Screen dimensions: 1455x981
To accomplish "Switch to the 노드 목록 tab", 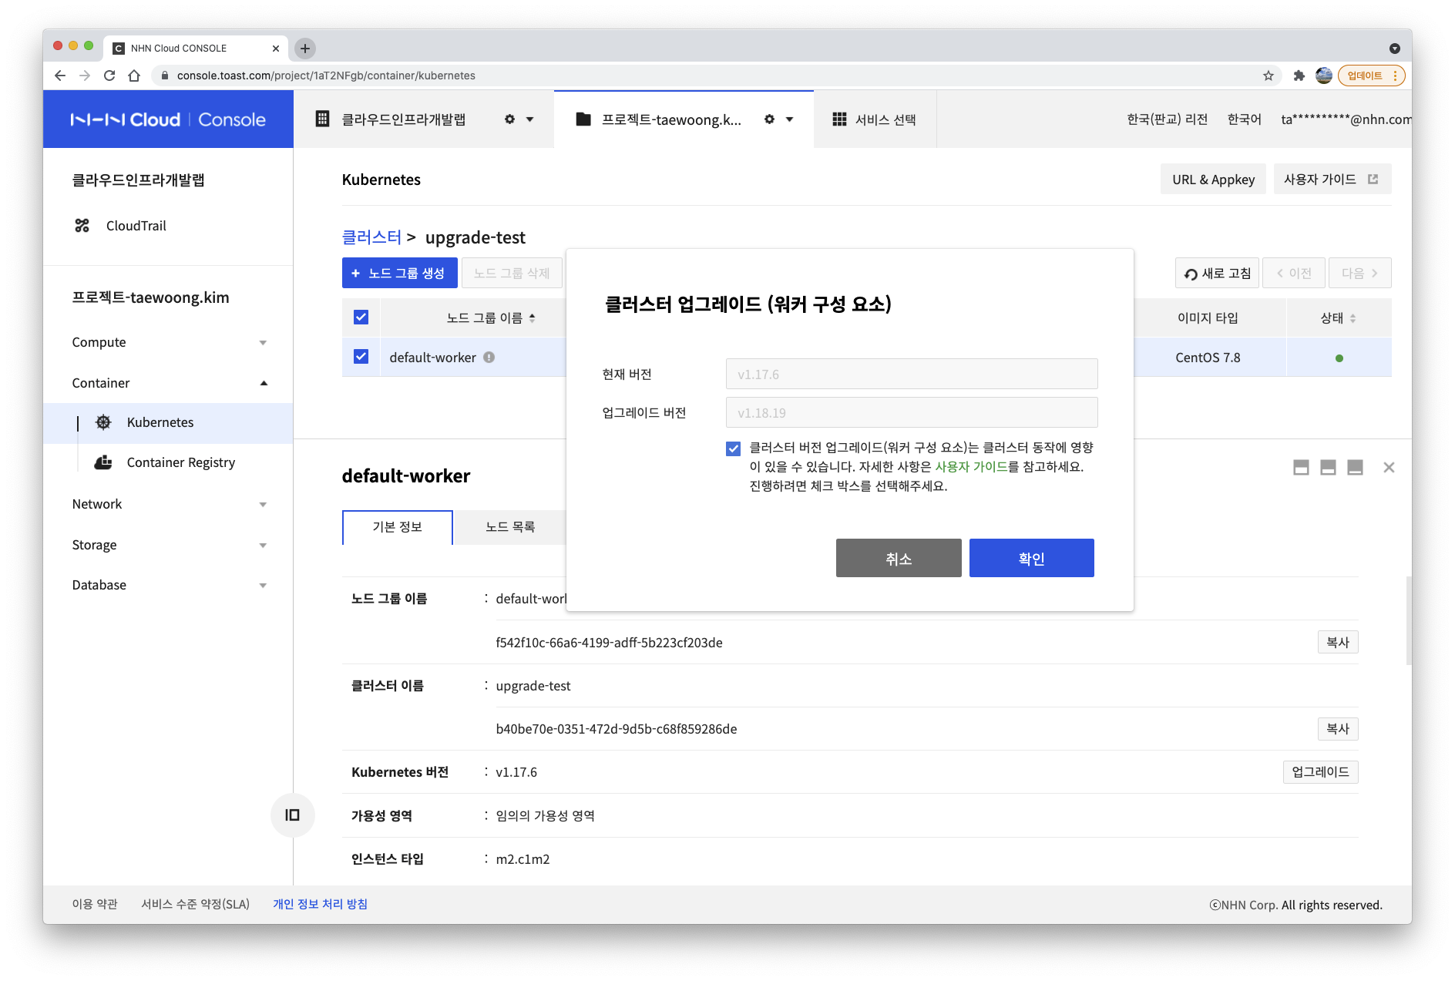I will pyautogui.click(x=510, y=527).
